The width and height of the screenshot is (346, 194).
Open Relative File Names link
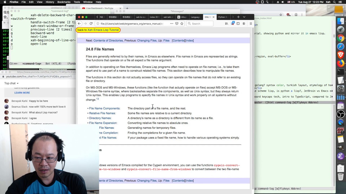pos(102,113)
